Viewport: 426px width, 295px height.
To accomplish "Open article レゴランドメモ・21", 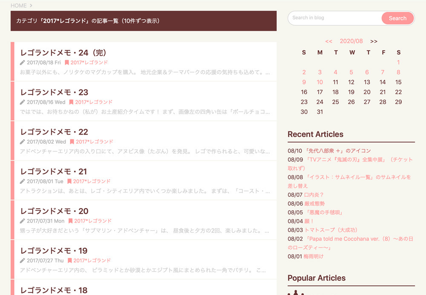I will [54, 172].
